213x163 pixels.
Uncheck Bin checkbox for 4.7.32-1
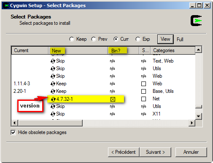(x=113, y=100)
